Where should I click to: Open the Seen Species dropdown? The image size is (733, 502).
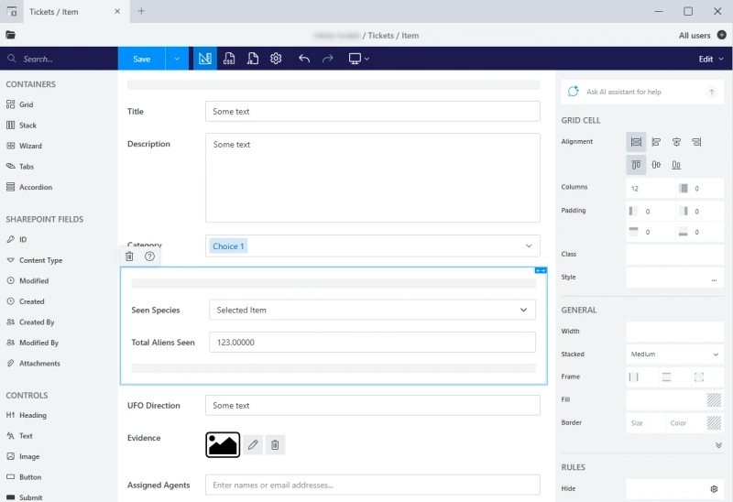[372, 310]
